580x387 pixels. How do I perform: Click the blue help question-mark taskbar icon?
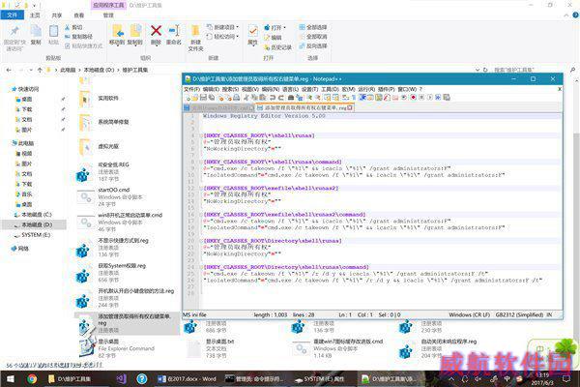(141, 379)
